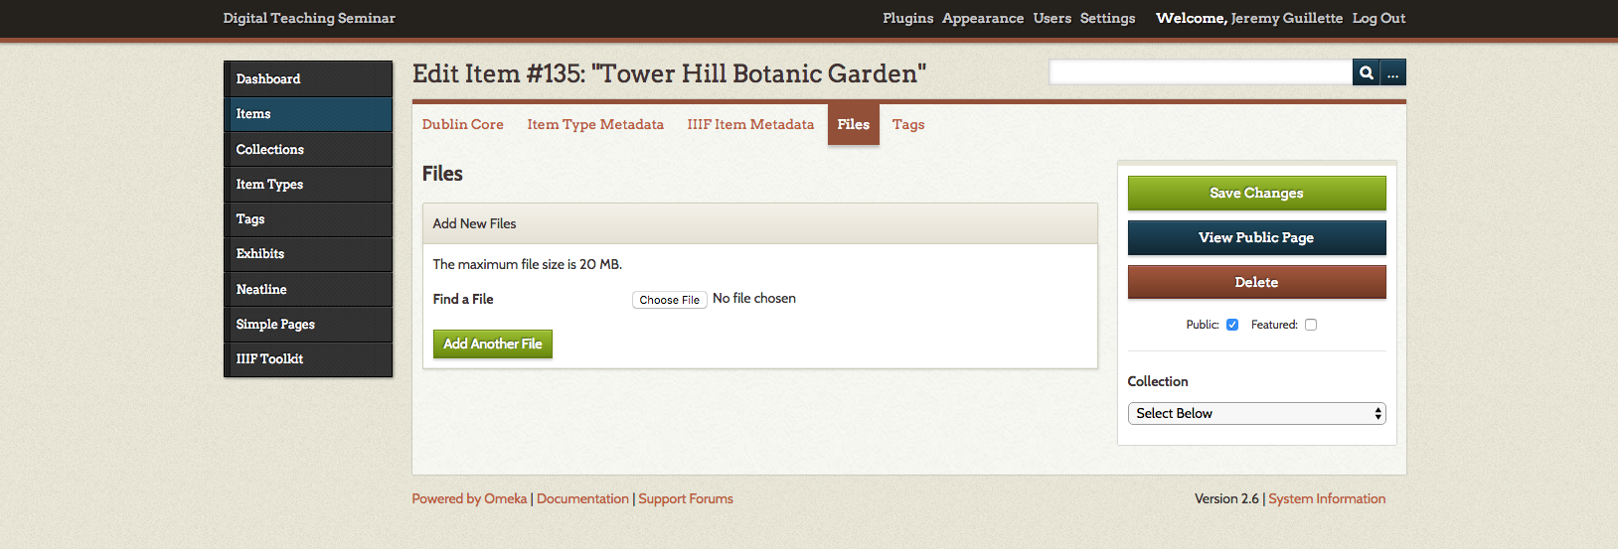
Task: Open IIIF Toolkit in the sidebar
Action: 308,359
